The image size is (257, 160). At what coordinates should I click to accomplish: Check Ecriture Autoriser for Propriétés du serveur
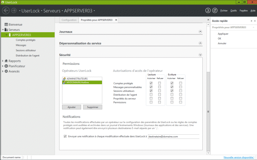(x=172, y=98)
